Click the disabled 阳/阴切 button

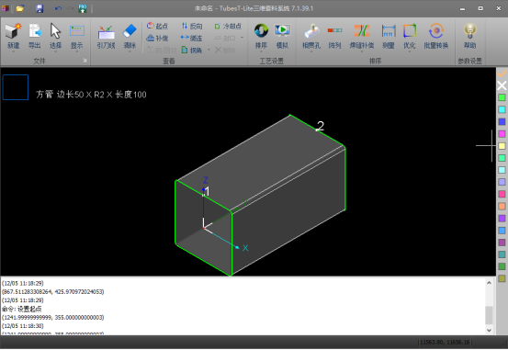[162, 50]
